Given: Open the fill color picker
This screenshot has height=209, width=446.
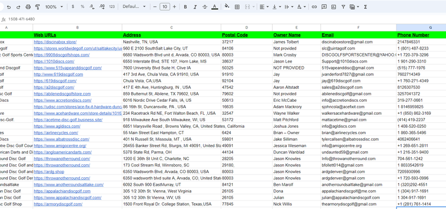Looking at the screenshot, I should click(x=227, y=7).
